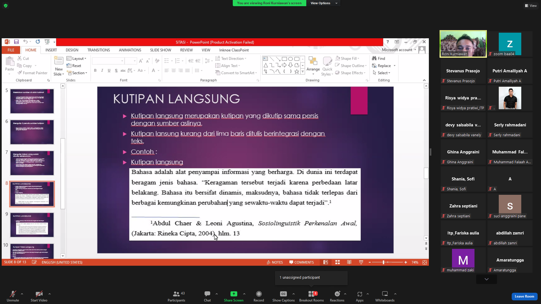Click the Redo/Repeat icon
The image size is (541, 304).
tap(38, 42)
